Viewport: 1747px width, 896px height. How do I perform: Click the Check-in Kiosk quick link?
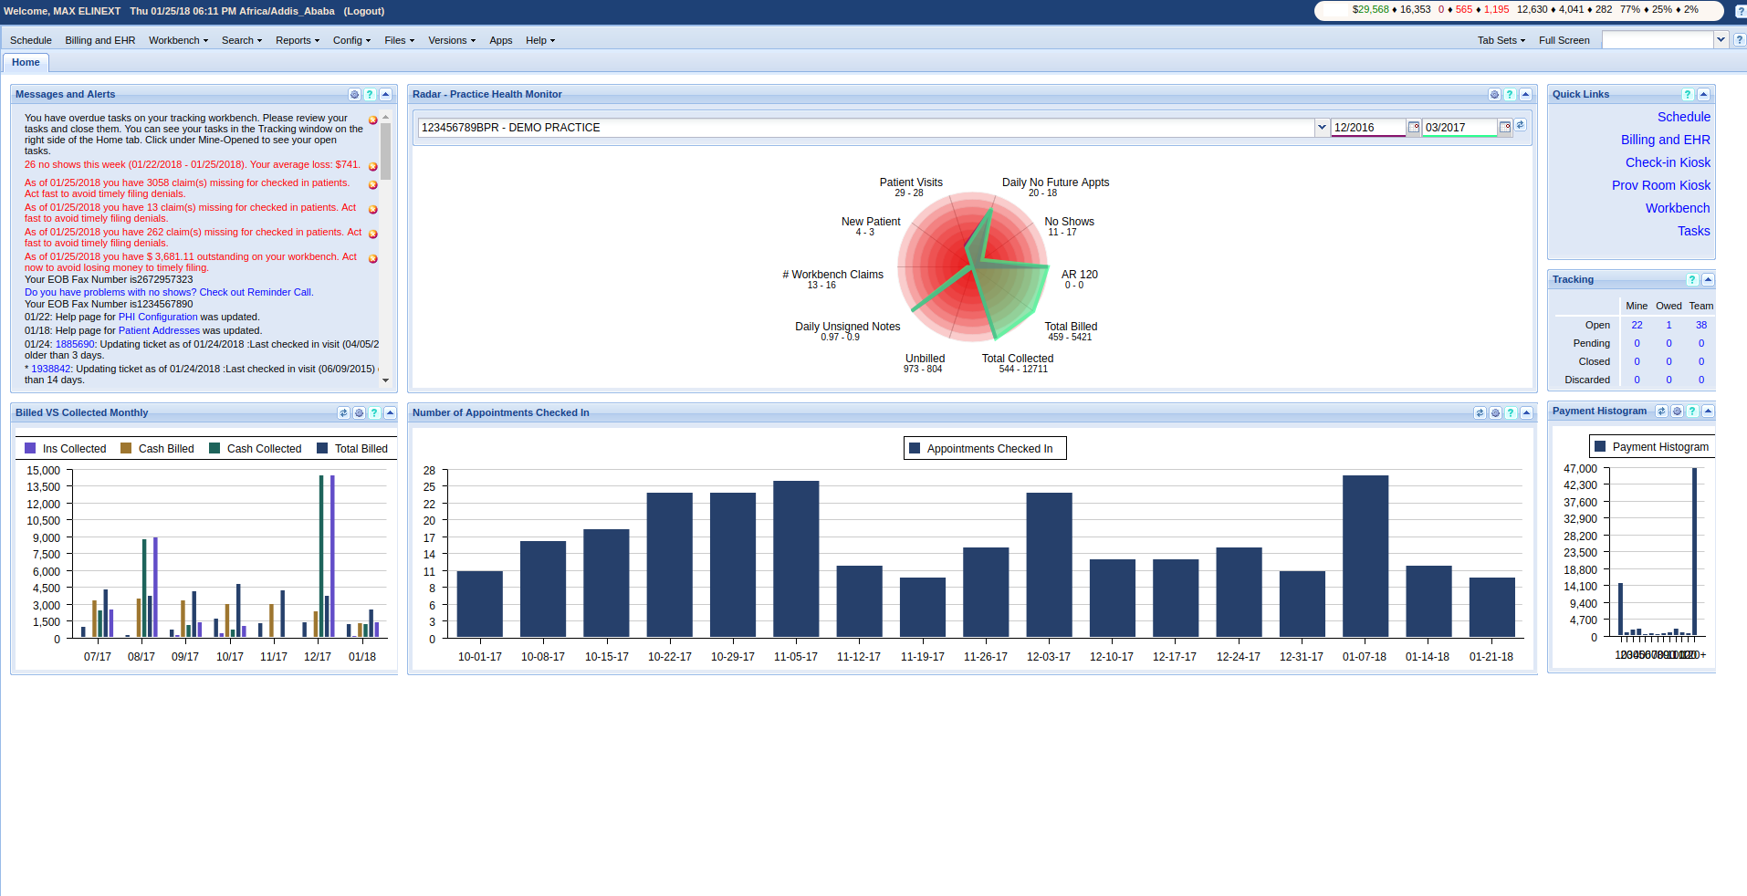pyautogui.click(x=1668, y=162)
